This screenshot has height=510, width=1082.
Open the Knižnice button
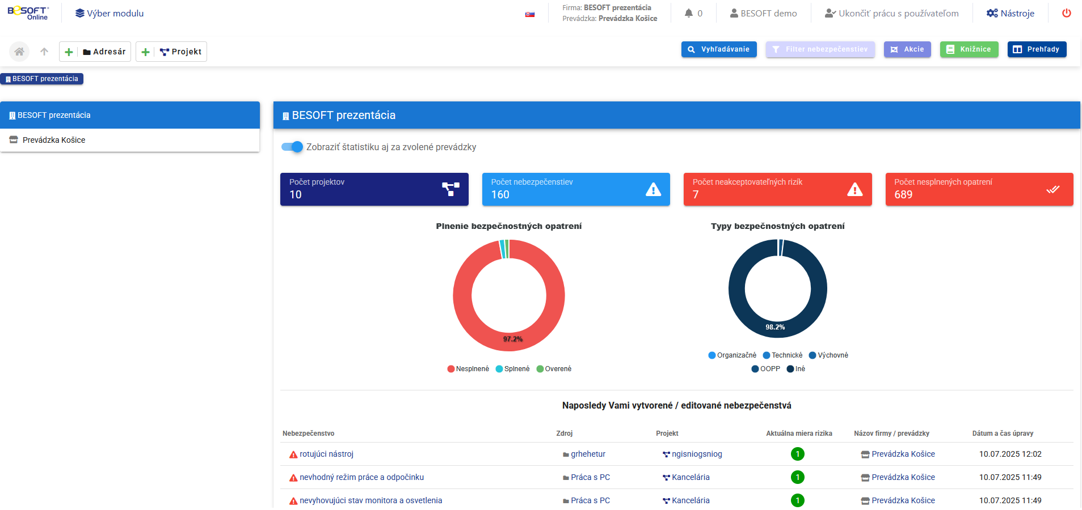[x=969, y=49]
